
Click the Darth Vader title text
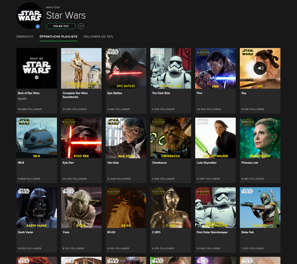[x=25, y=232]
